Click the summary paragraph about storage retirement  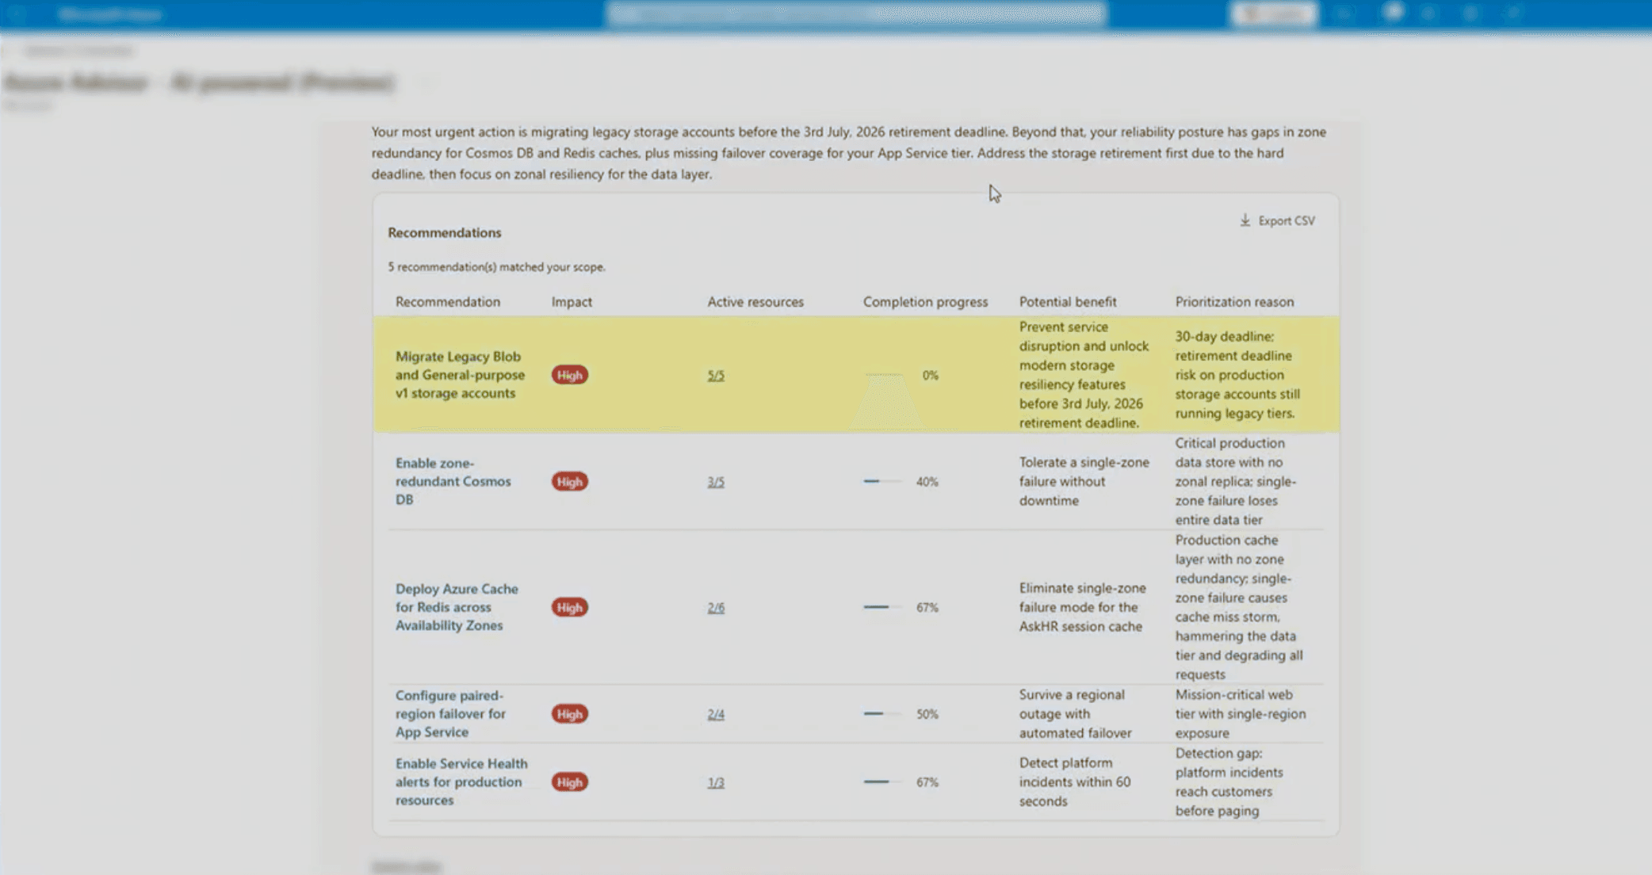click(x=848, y=153)
